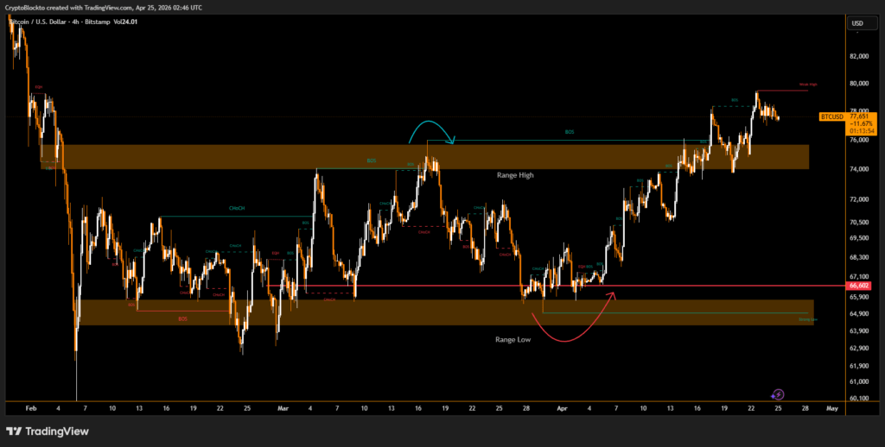Click the red Weak High line
Image resolution: width=885 pixels, height=447 pixels.
[782, 91]
